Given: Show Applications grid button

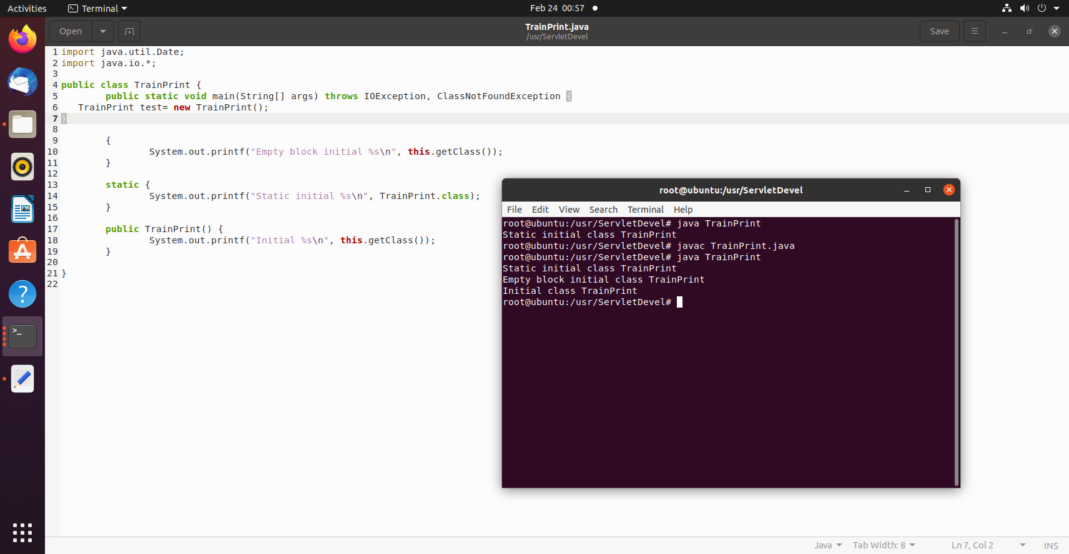Looking at the screenshot, I should [22, 532].
